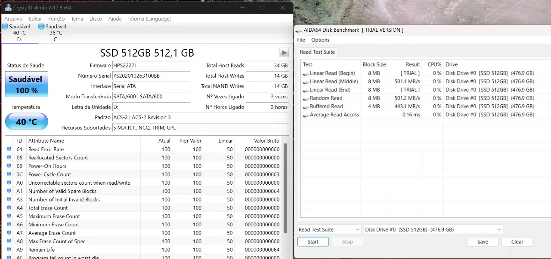Screen dimensions: 551x259
Task: Open the Função menu
Action: (56, 18)
